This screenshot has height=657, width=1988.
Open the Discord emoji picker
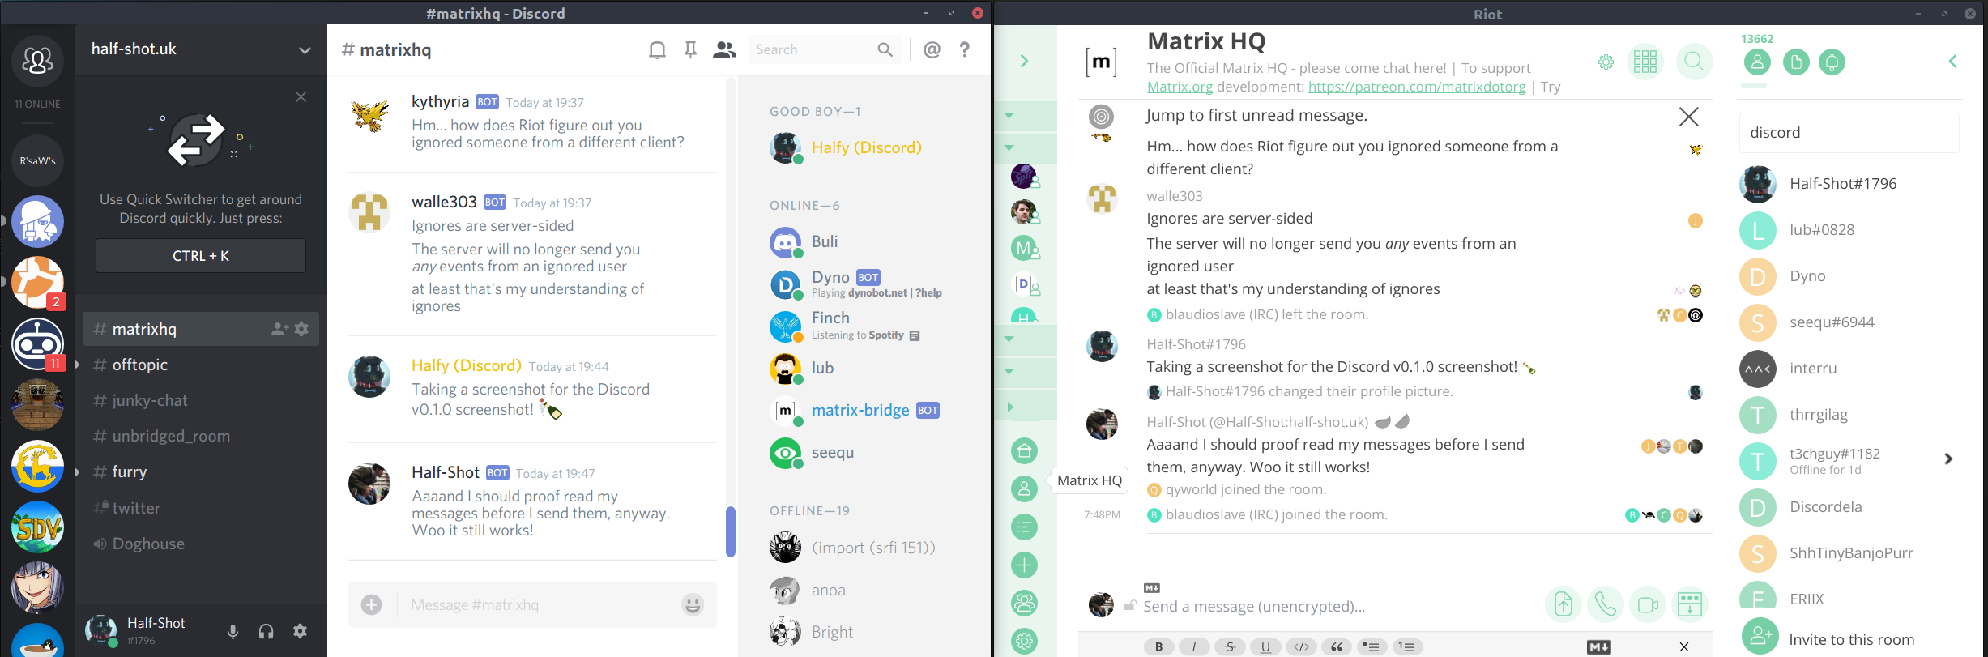pos(693,604)
